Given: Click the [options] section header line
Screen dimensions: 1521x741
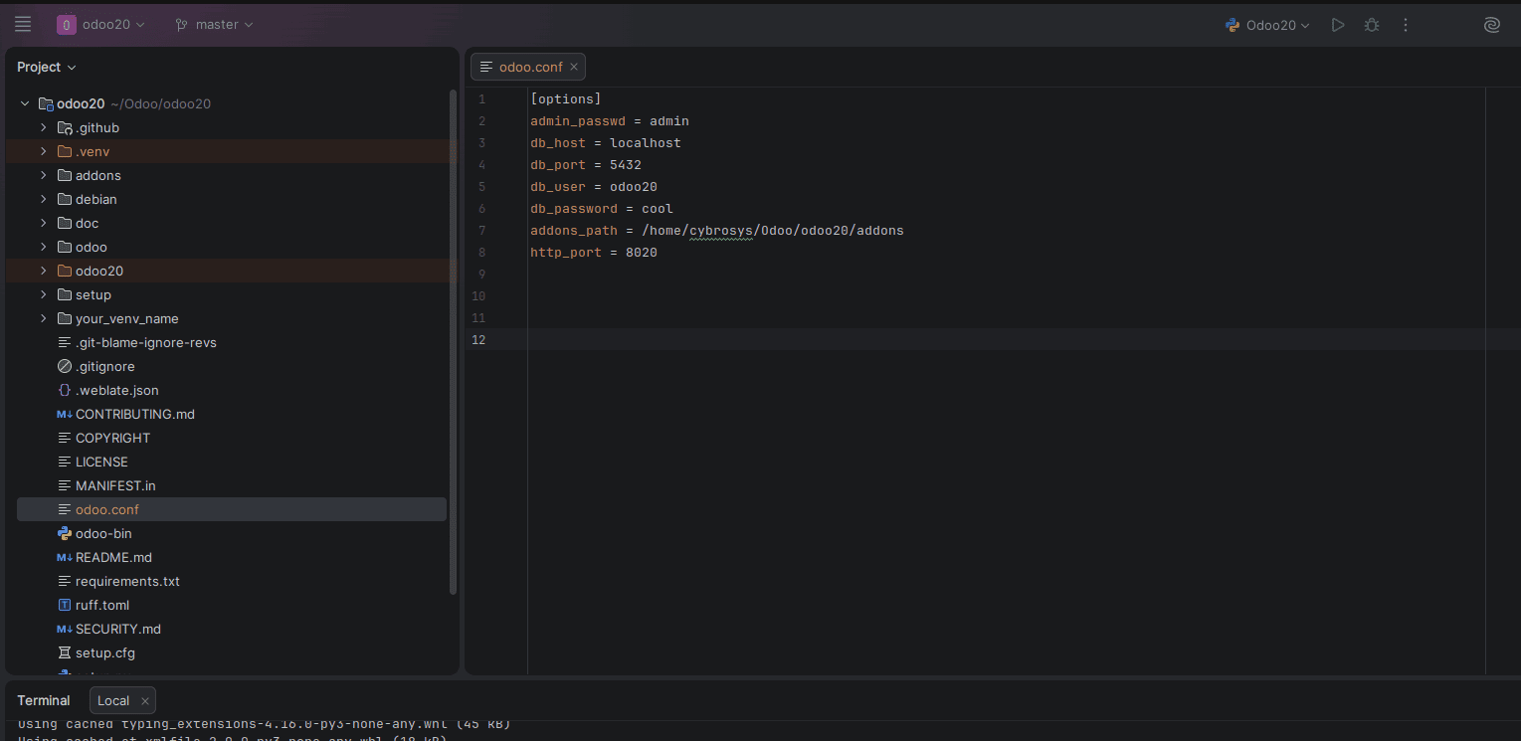Looking at the screenshot, I should (x=566, y=99).
